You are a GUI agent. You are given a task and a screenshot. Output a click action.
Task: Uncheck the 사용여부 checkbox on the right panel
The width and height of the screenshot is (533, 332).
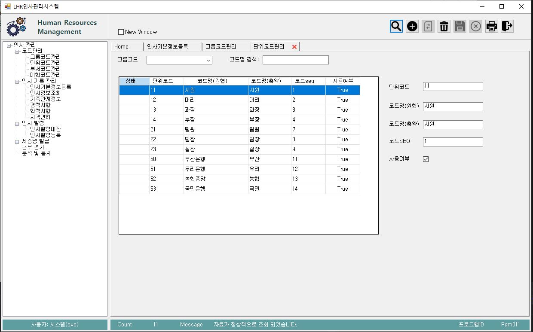425,158
